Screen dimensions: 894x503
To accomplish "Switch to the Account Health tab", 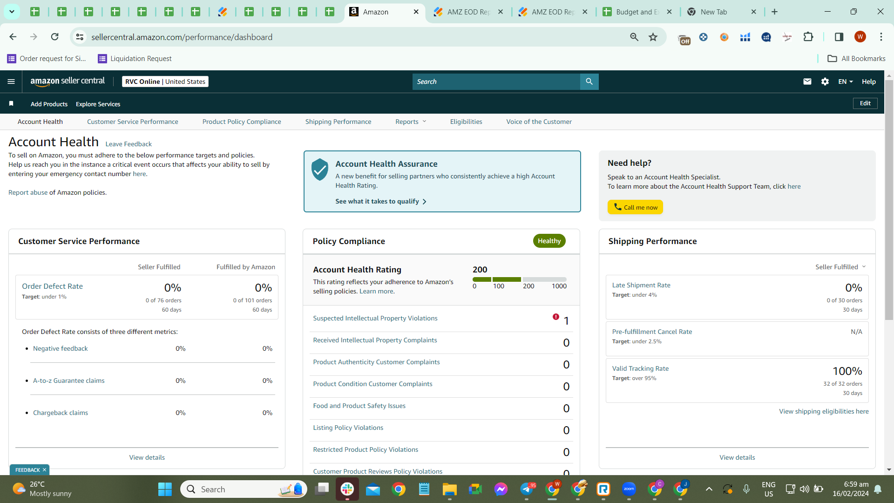I will [x=40, y=122].
